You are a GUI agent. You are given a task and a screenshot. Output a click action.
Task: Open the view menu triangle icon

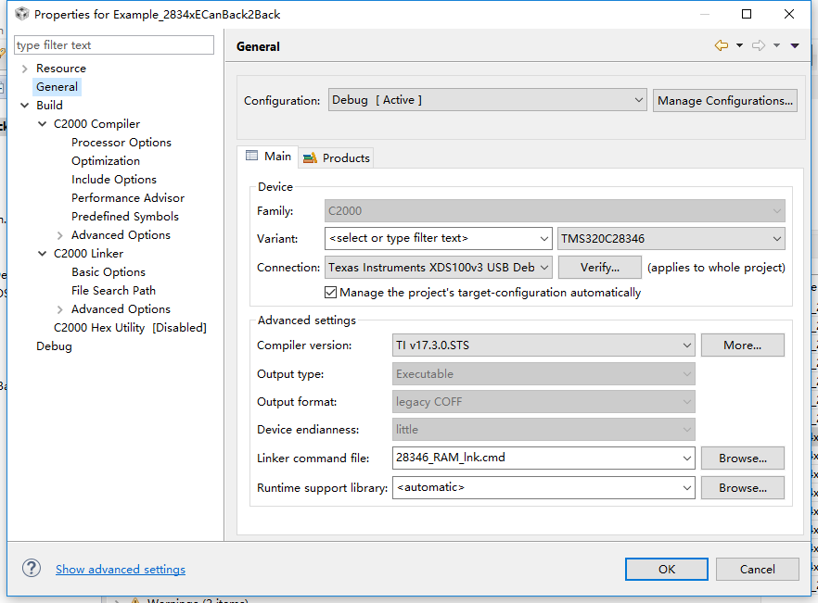tap(795, 45)
